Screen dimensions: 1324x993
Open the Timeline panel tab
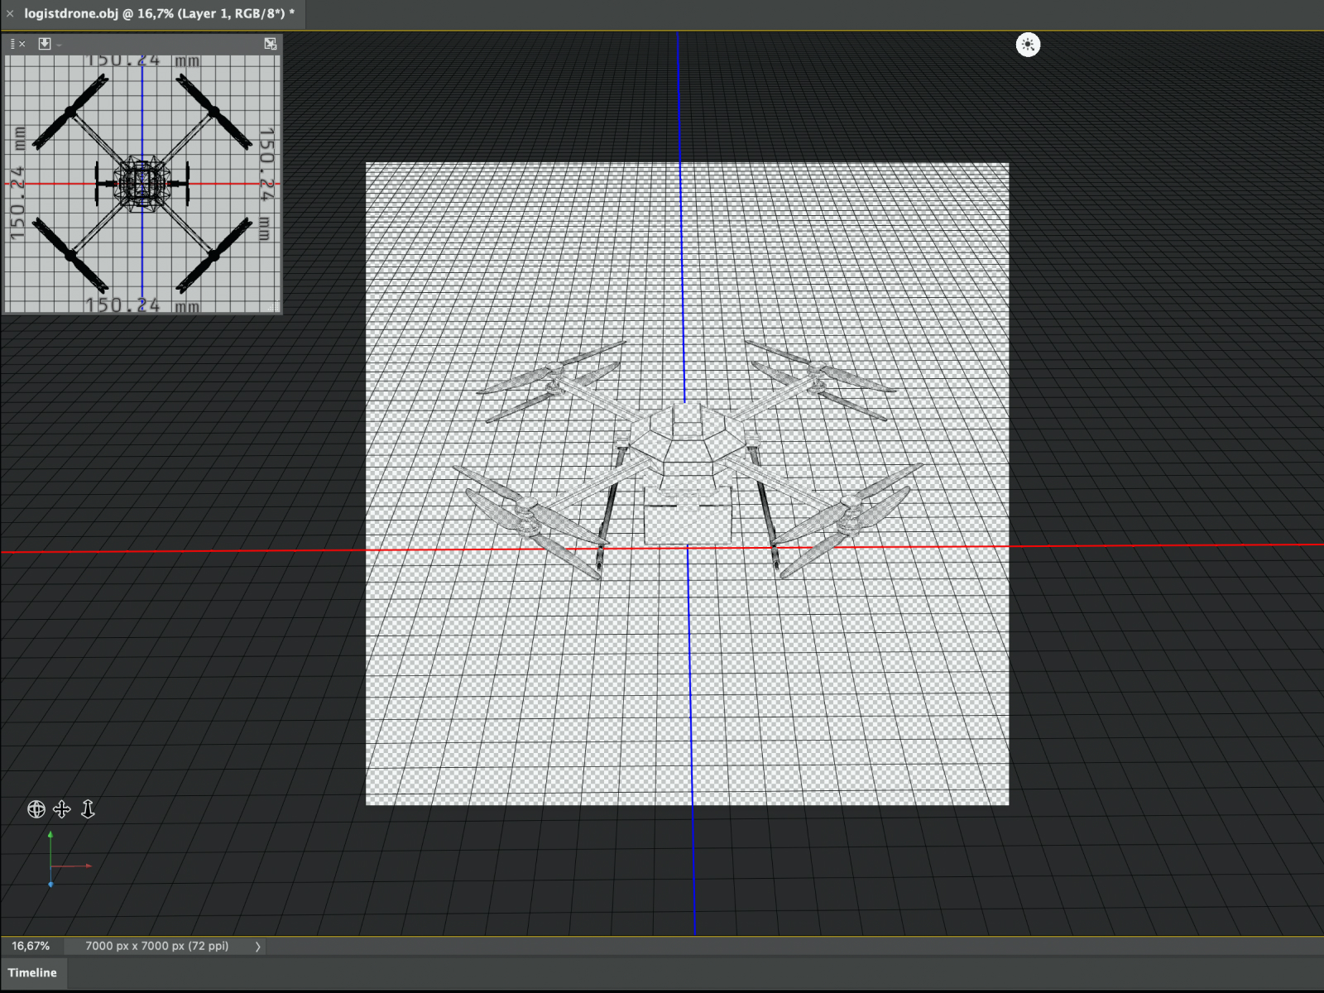[x=33, y=972]
